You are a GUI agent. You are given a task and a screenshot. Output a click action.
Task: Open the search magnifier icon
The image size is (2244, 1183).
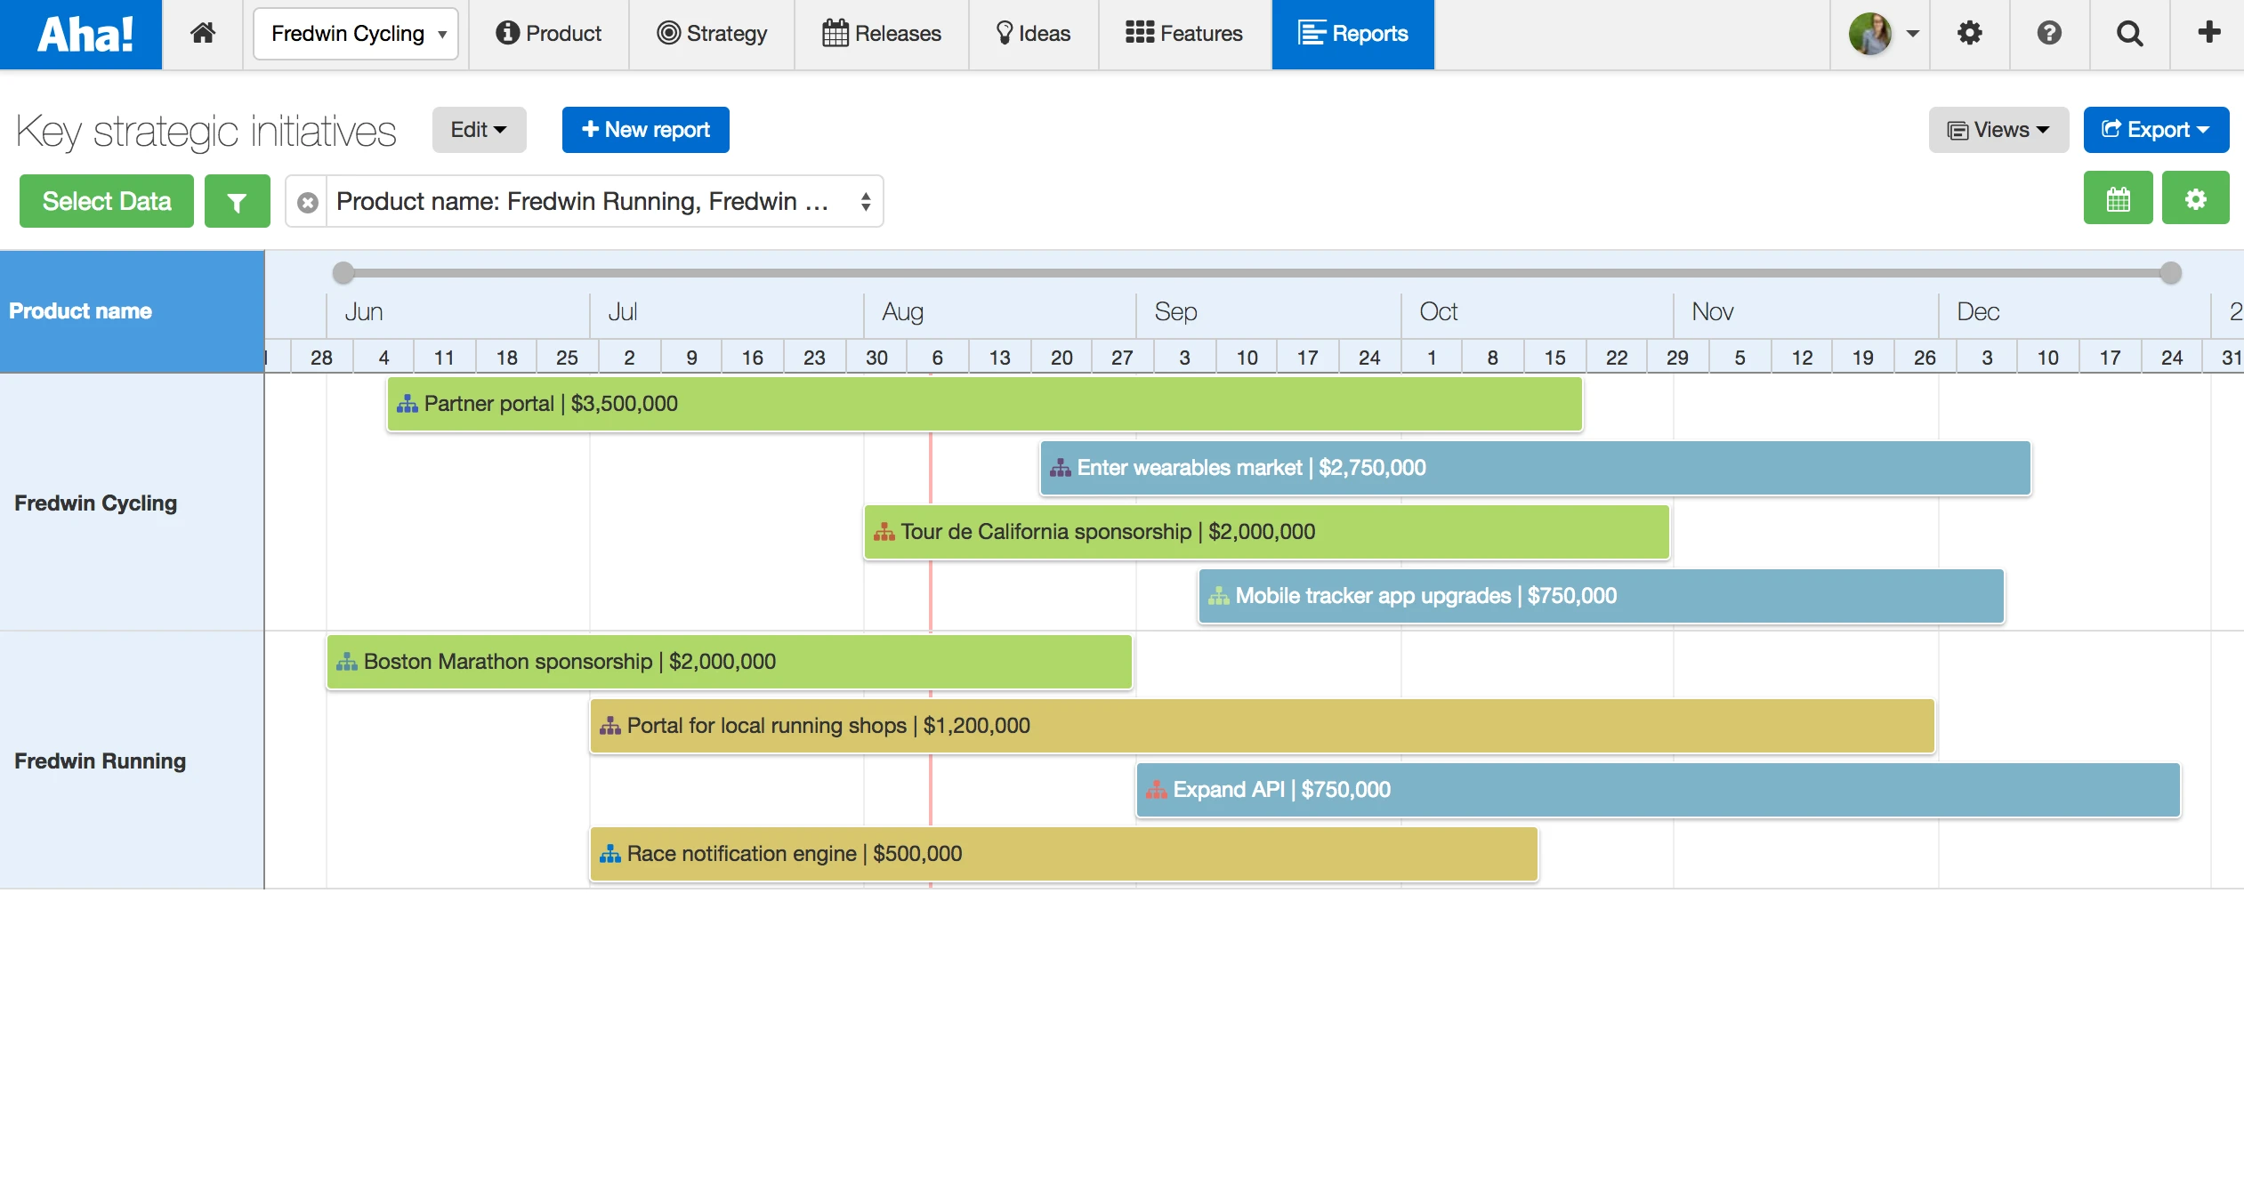[x=2129, y=34]
